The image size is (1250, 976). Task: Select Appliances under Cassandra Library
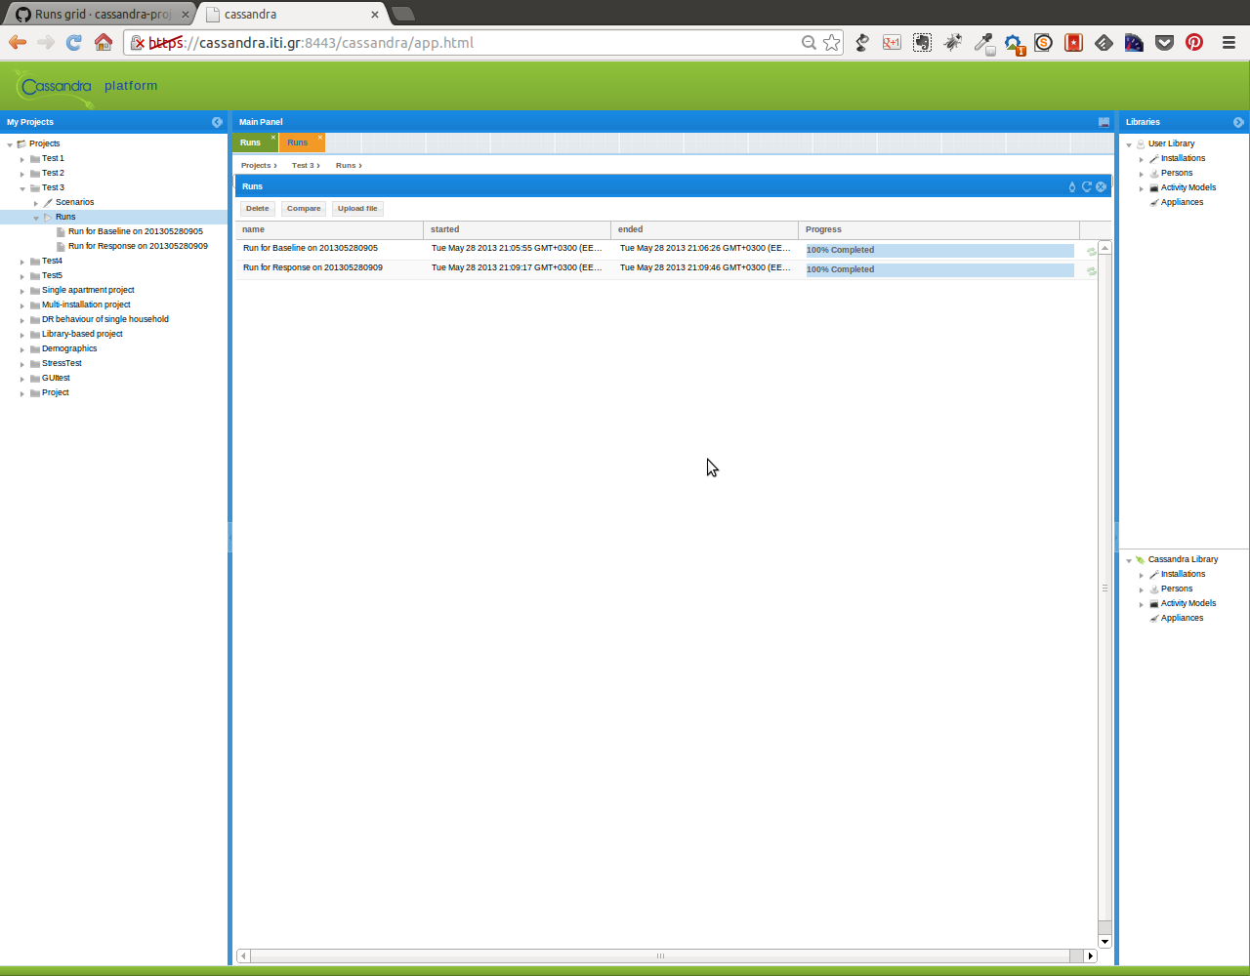point(1182,619)
